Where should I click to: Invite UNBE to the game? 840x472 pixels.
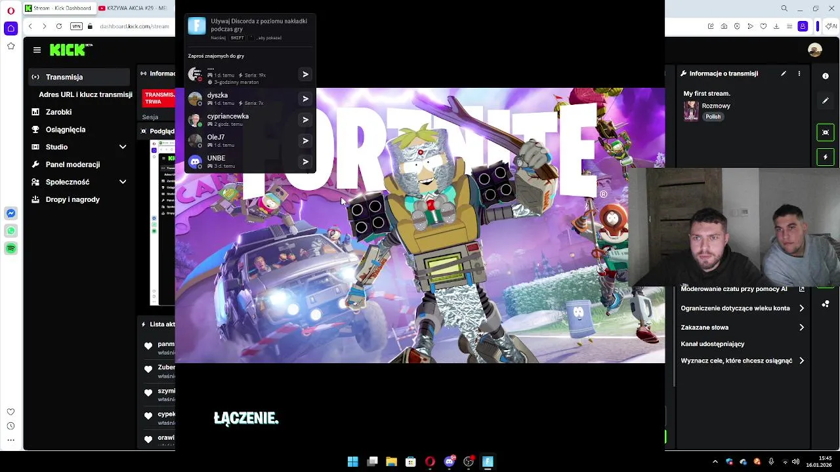(x=305, y=162)
